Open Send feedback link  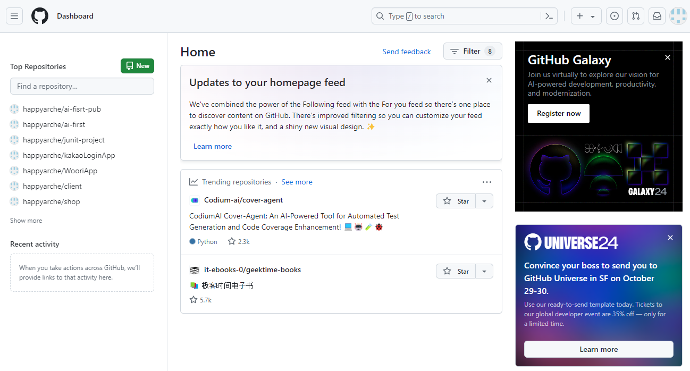[407, 52]
